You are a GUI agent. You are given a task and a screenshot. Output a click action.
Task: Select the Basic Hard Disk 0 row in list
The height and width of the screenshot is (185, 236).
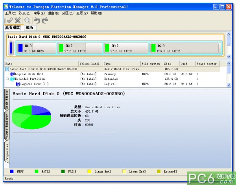coord(112,69)
